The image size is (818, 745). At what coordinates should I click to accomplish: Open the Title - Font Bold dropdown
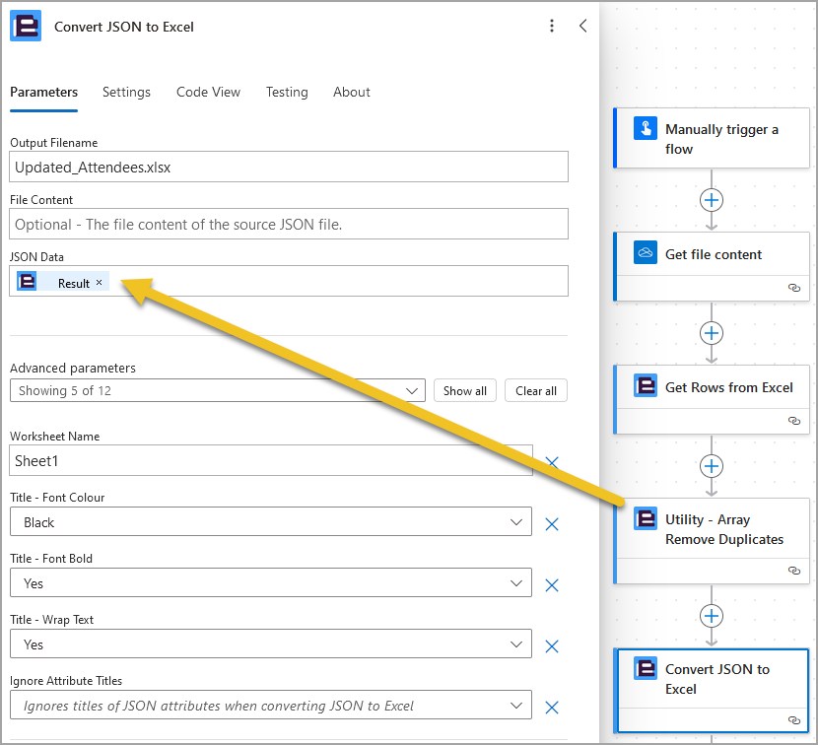pyautogui.click(x=271, y=582)
